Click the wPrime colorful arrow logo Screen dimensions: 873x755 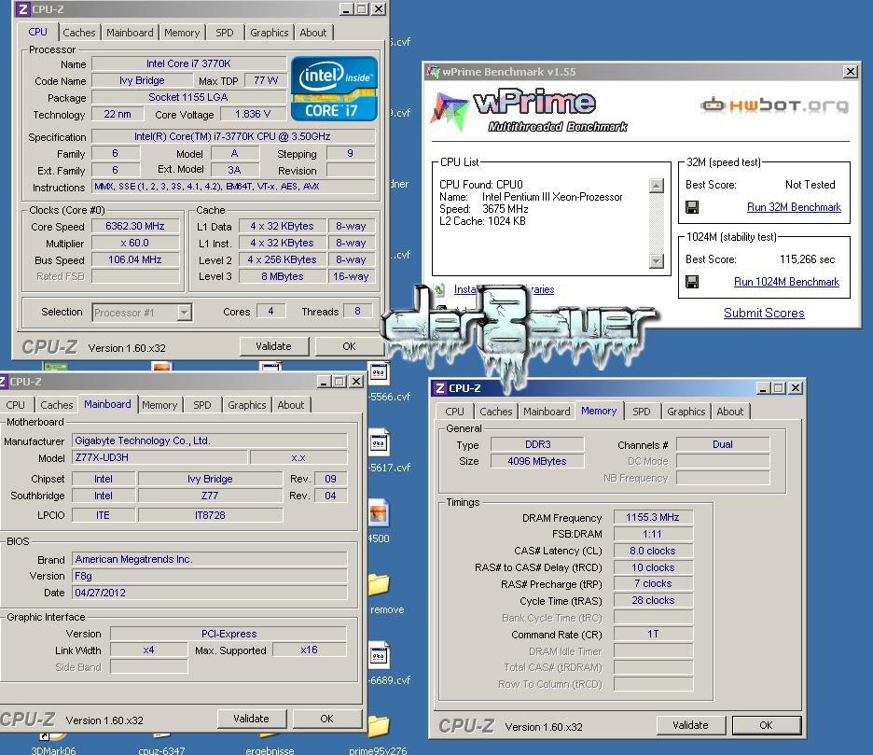tap(449, 111)
